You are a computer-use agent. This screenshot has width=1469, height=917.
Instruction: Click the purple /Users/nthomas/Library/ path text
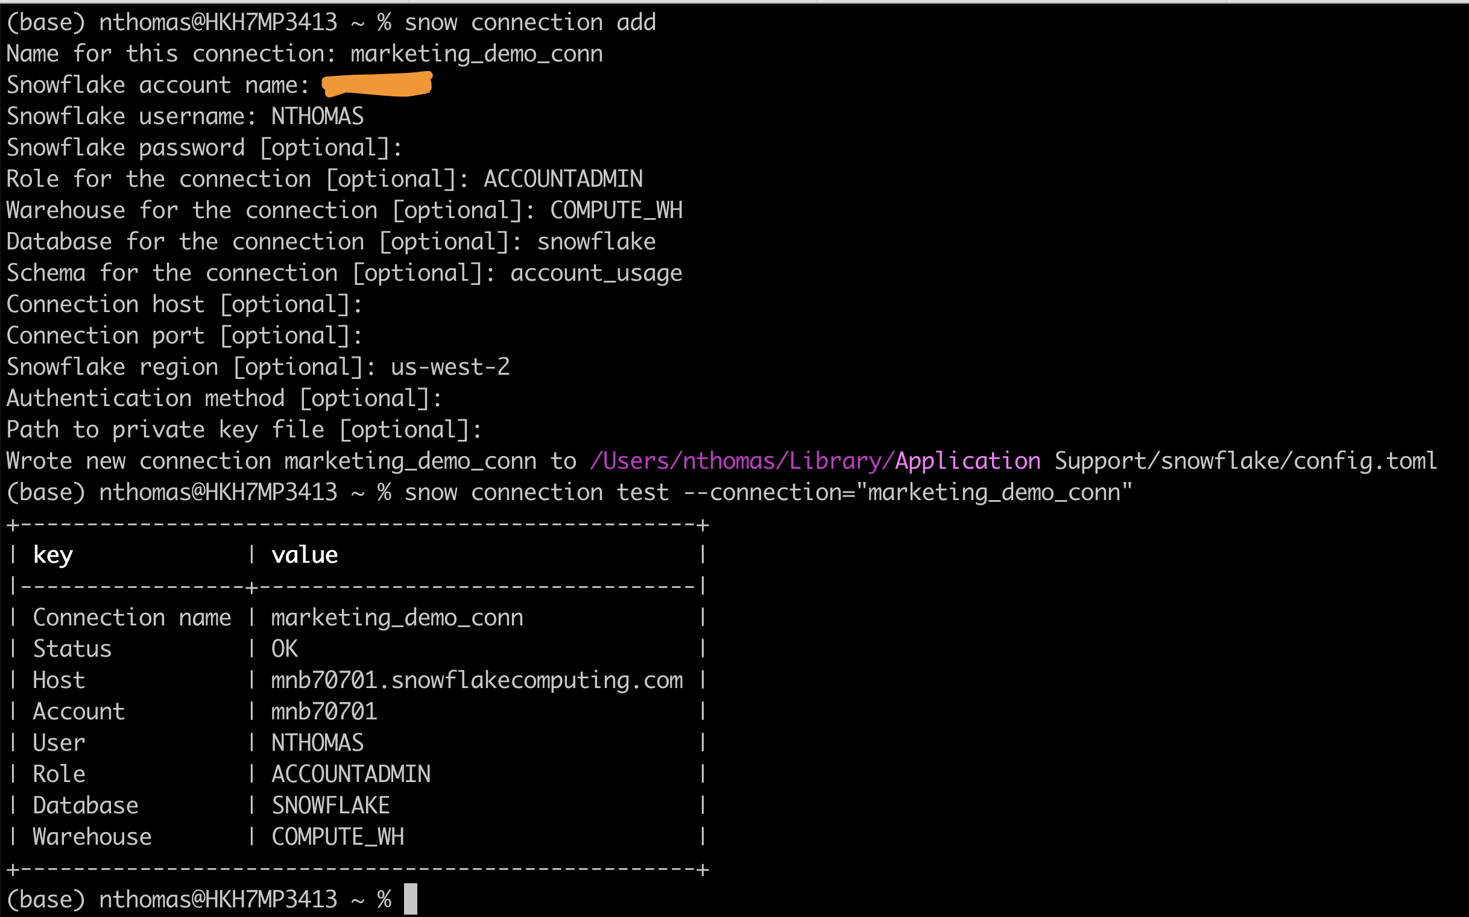tap(741, 461)
